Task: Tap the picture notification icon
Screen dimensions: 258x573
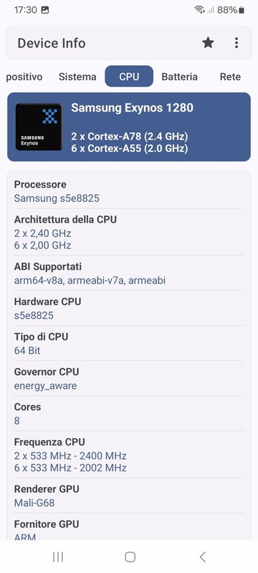Action: 45,10
